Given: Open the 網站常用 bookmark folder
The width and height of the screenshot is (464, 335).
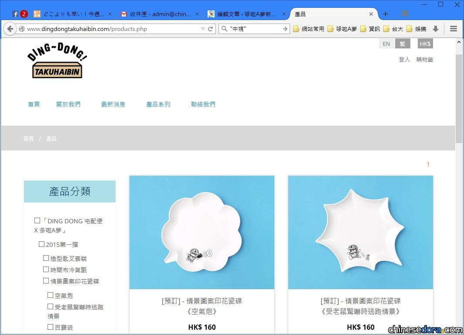Looking at the screenshot, I should pos(309,29).
